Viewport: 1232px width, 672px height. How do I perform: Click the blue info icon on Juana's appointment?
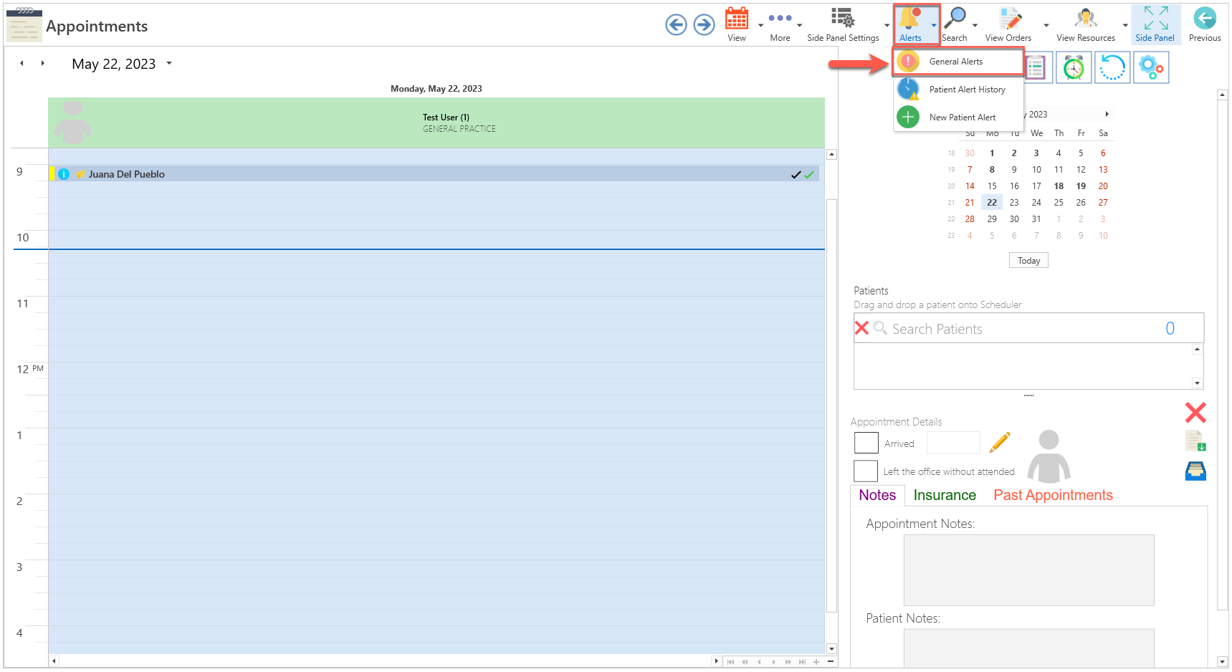pyautogui.click(x=64, y=174)
